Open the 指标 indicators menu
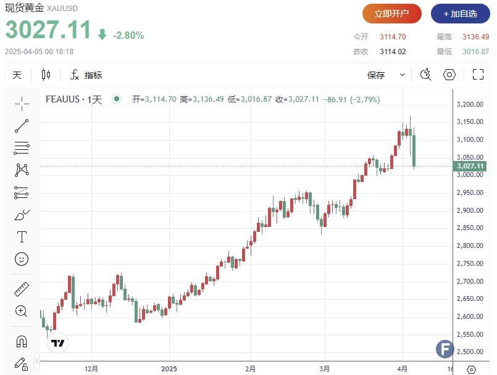This screenshot has width=497, height=375. coord(86,75)
